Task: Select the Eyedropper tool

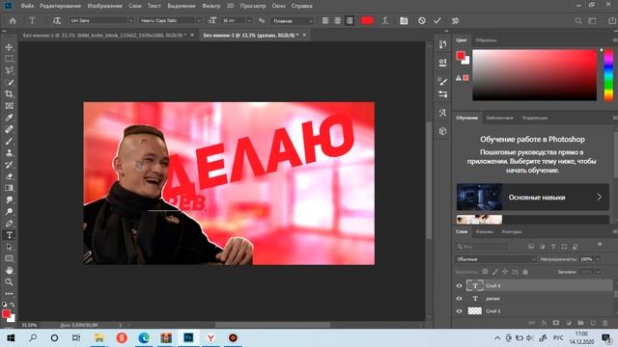Action: point(9,118)
